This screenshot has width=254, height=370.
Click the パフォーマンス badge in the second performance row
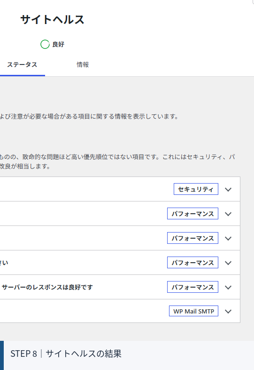[192, 238]
